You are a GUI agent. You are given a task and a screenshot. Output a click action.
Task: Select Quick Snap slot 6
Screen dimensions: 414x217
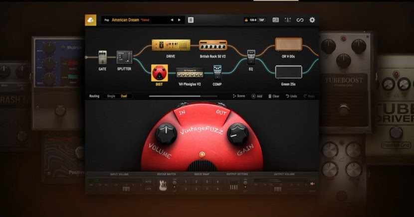(x=196, y=189)
